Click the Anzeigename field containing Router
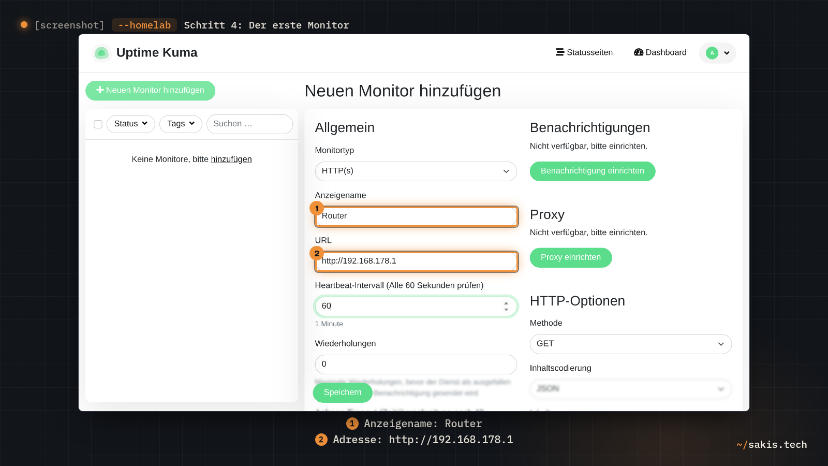 (x=416, y=216)
